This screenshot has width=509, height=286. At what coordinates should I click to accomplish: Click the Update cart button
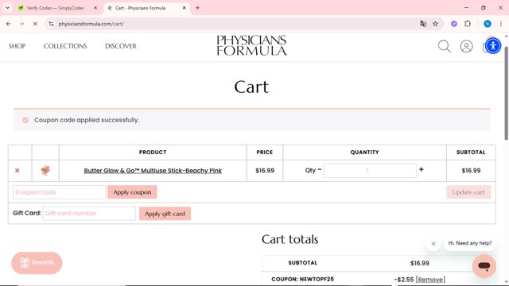click(468, 192)
